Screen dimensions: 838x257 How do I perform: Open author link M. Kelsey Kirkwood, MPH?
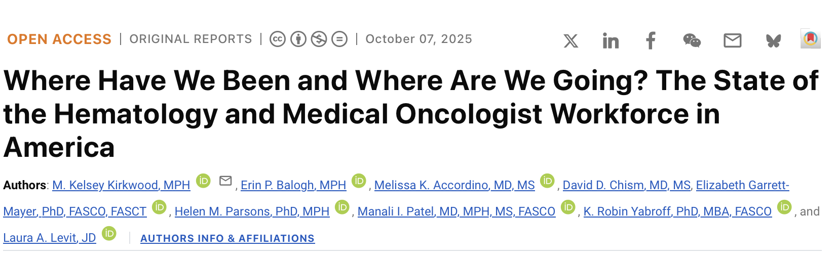pyautogui.click(x=121, y=185)
